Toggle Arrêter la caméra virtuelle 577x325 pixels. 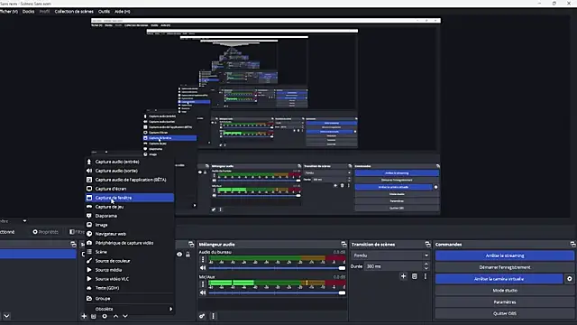[x=499, y=279]
